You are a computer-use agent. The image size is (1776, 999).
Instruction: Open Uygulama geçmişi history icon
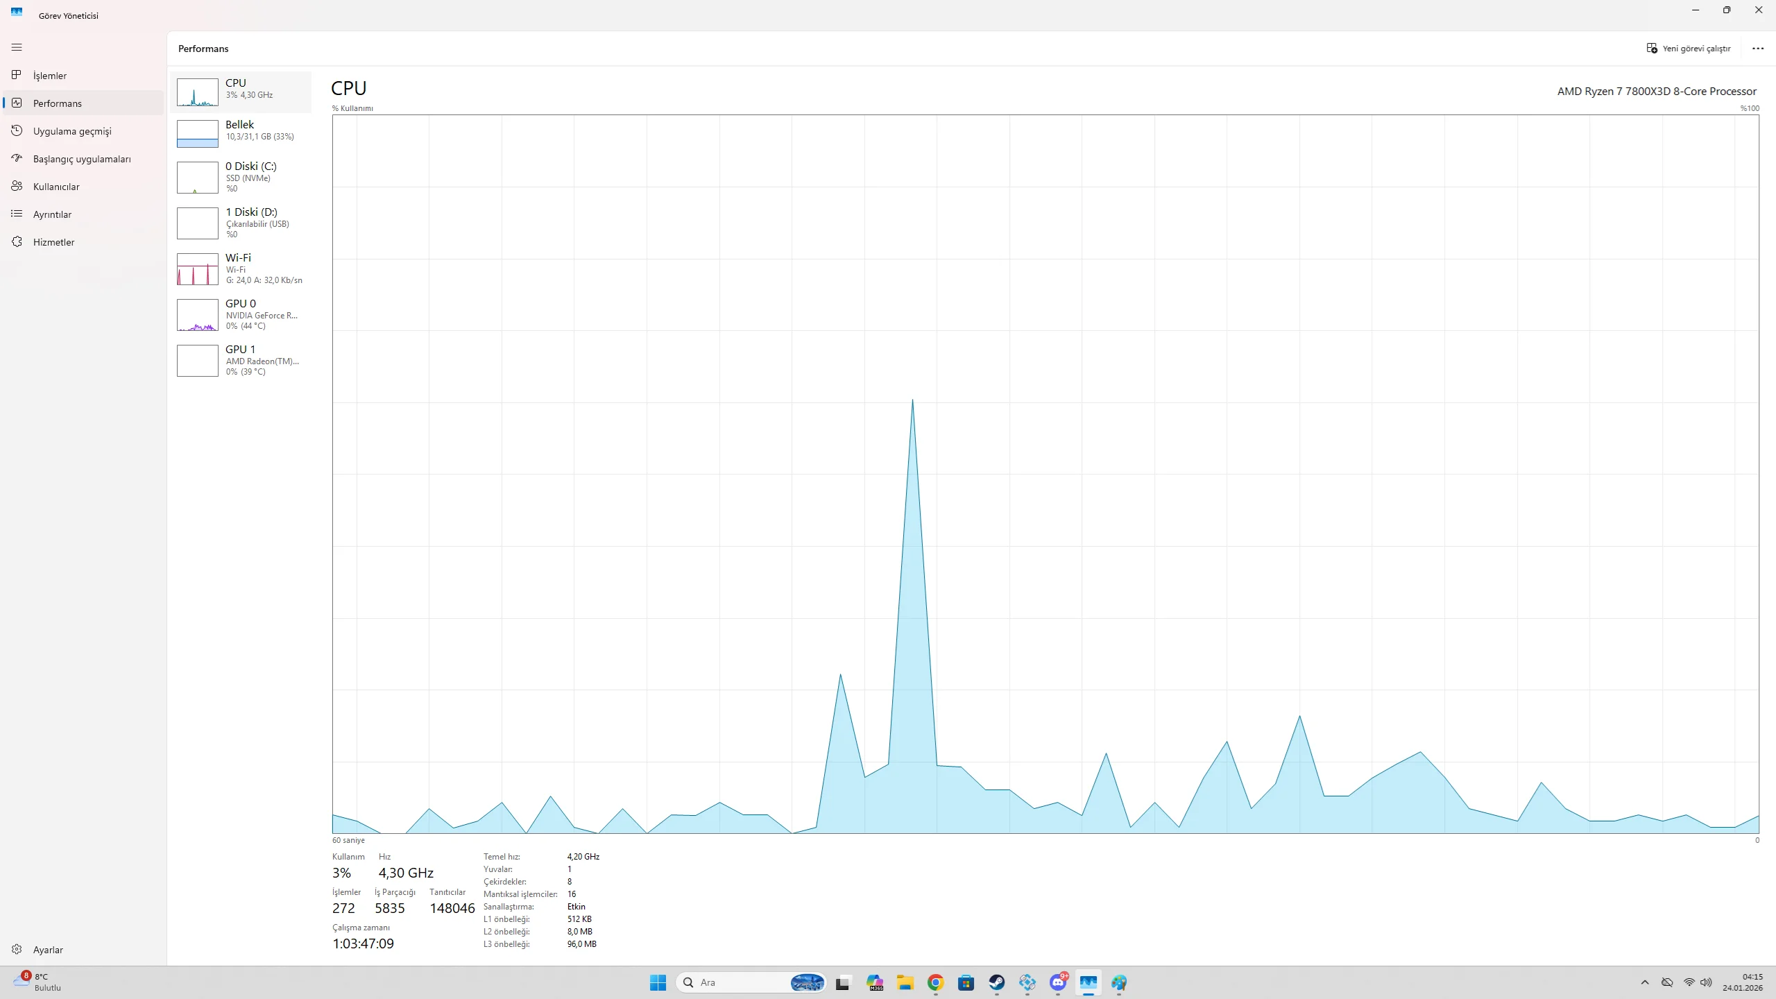point(17,130)
